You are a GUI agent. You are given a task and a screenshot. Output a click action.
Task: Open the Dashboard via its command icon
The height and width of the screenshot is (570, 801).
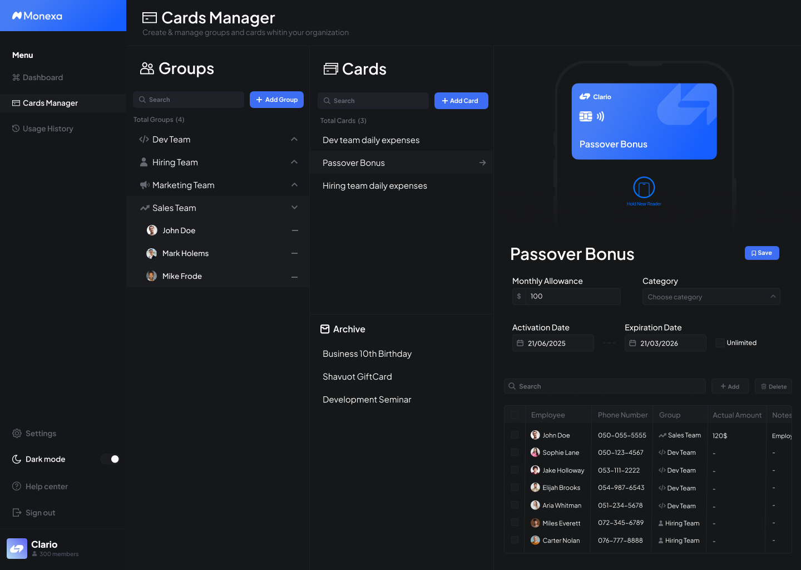tap(15, 77)
